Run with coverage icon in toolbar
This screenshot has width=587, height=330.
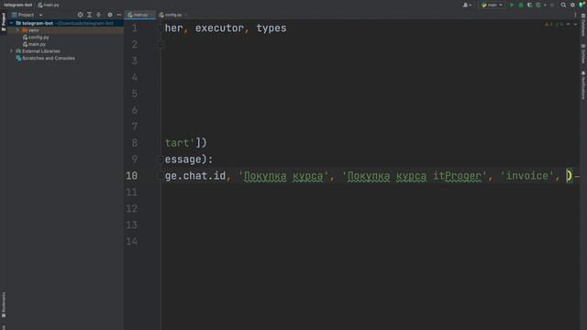point(530,5)
